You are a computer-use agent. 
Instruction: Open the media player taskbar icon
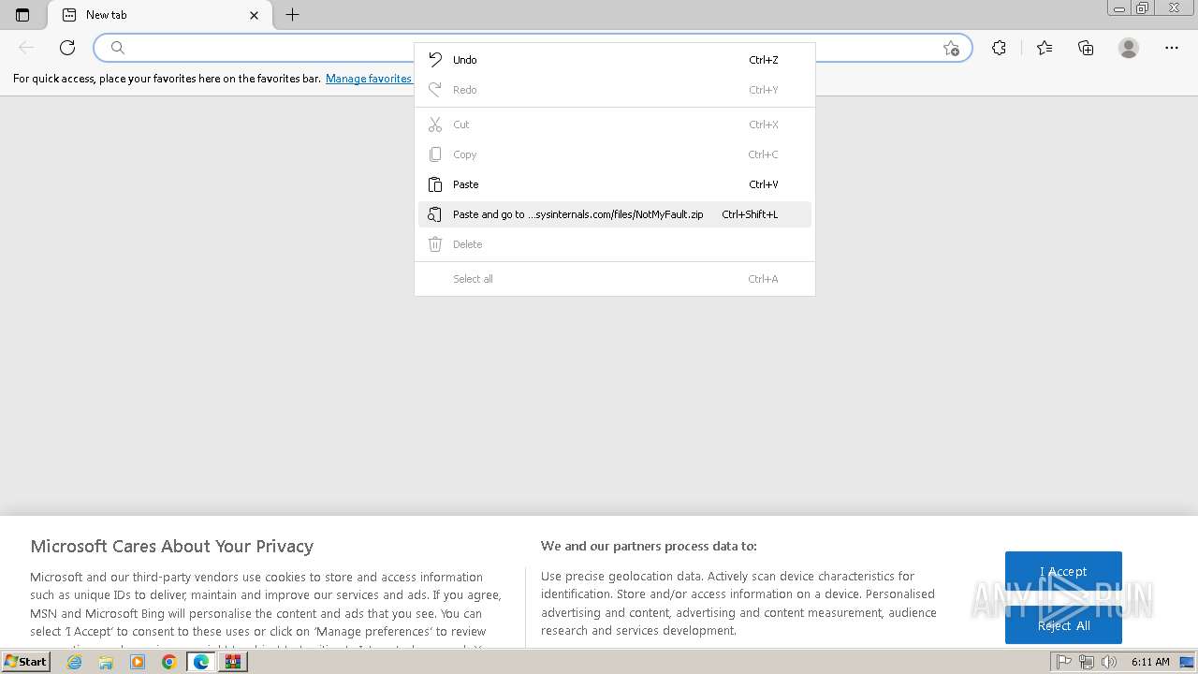138,662
